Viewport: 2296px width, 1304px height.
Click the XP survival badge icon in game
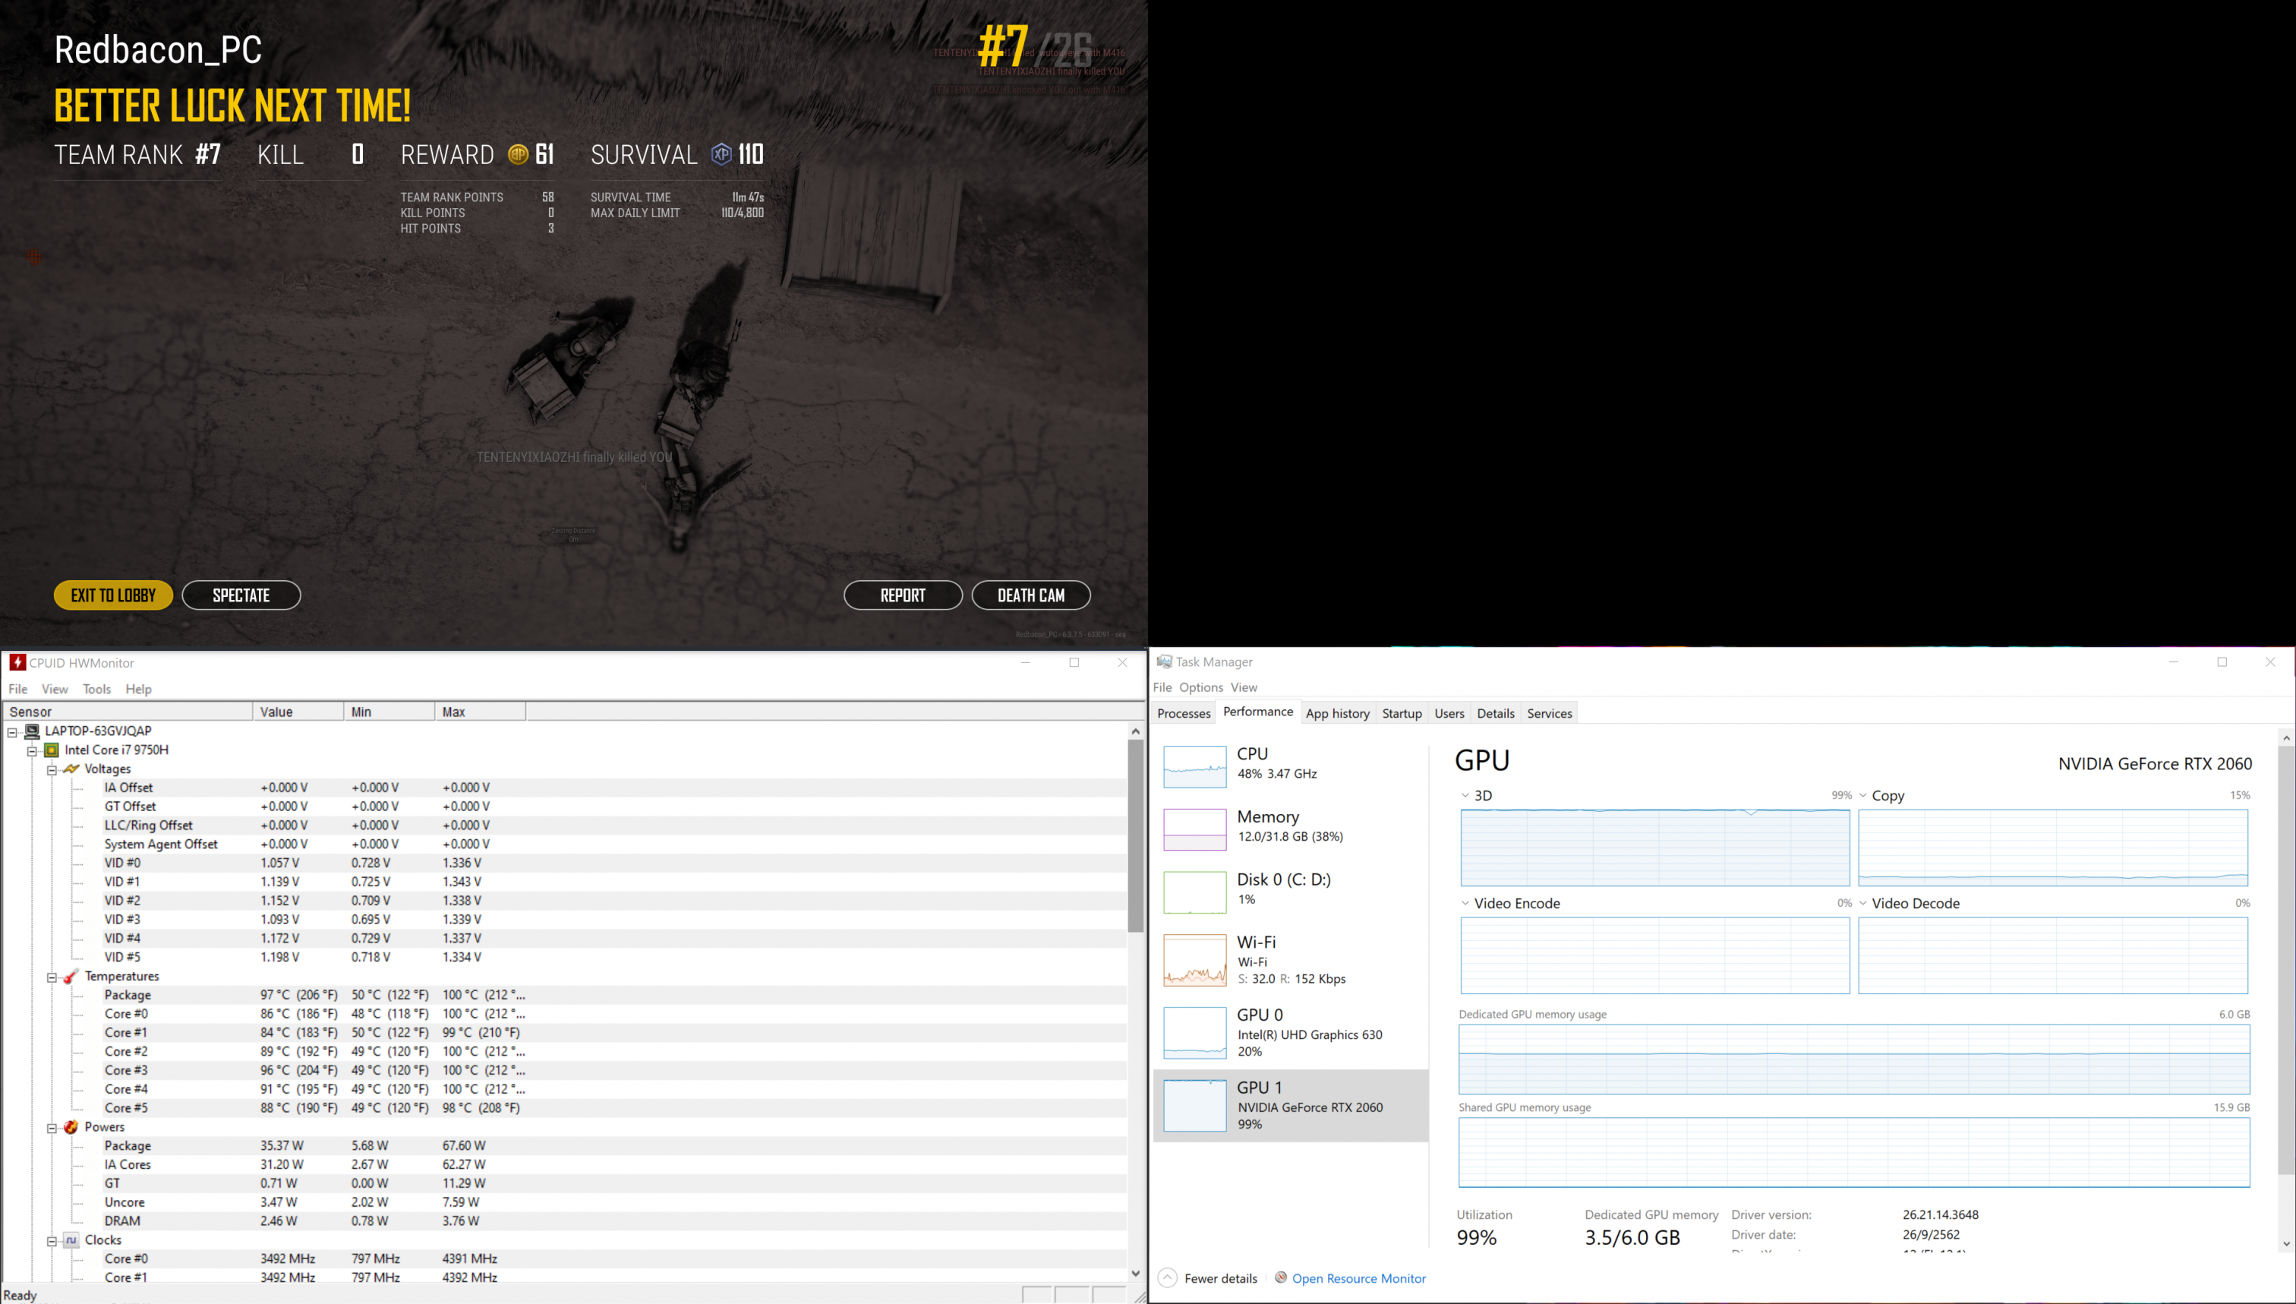721,154
